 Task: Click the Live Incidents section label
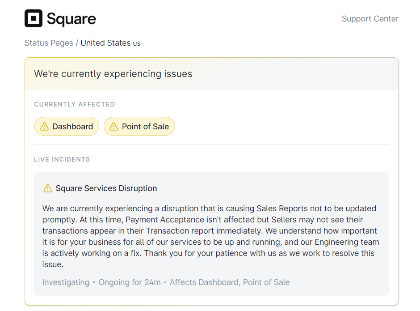coord(62,159)
